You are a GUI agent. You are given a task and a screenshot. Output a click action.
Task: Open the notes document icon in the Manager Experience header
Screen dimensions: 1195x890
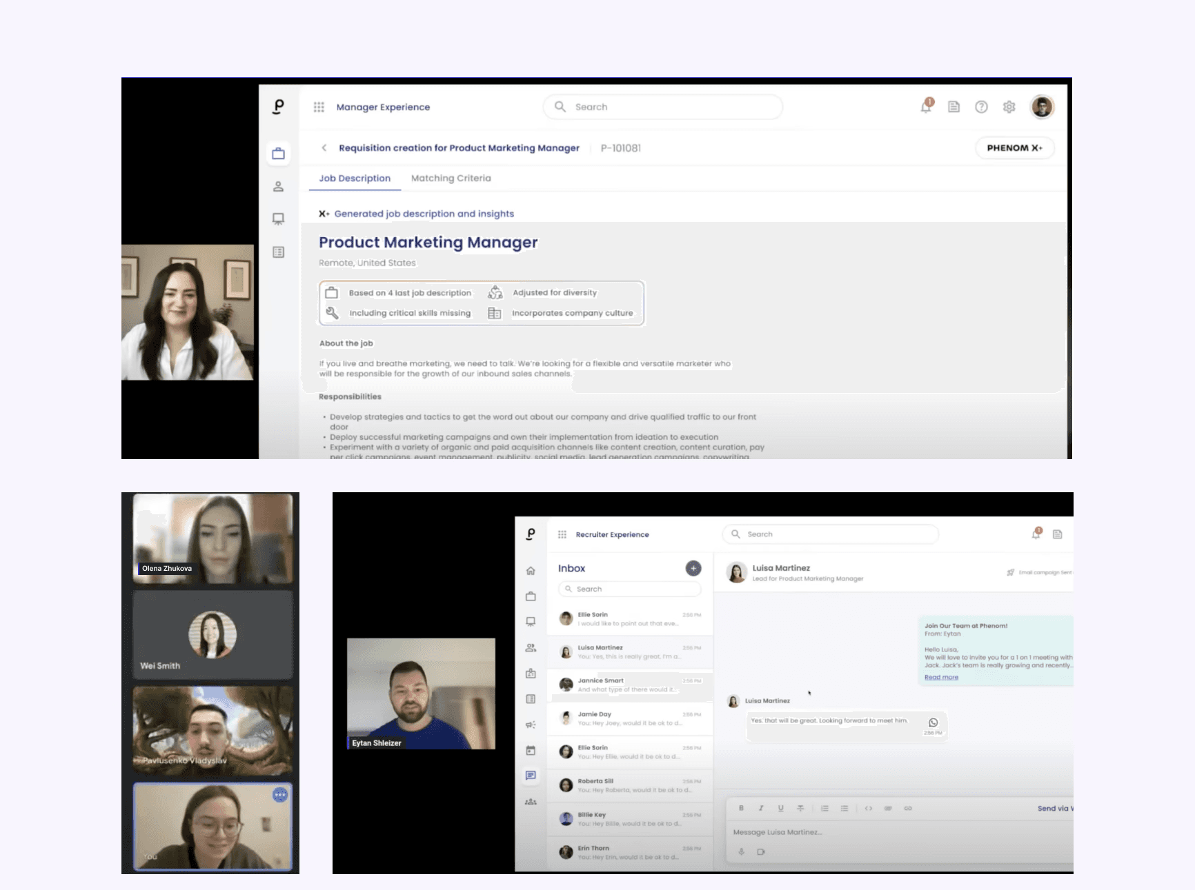[954, 107]
